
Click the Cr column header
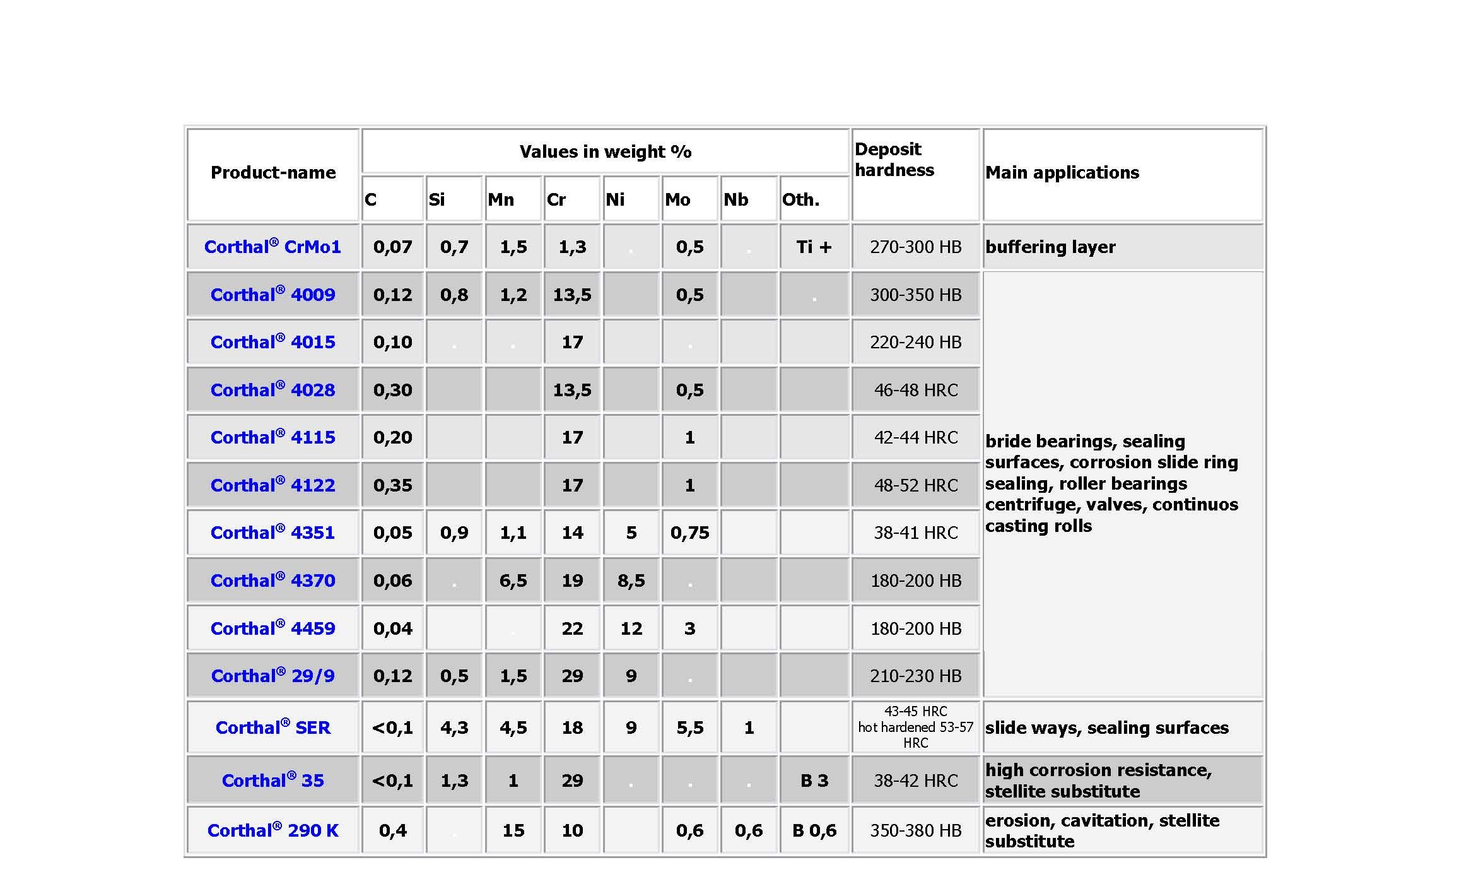572,199
